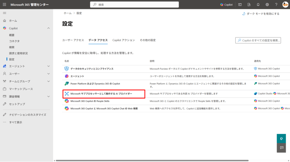Open the Cloud Shell terminal icon
This screenshot has height=162, width=290.
(240, 5)
